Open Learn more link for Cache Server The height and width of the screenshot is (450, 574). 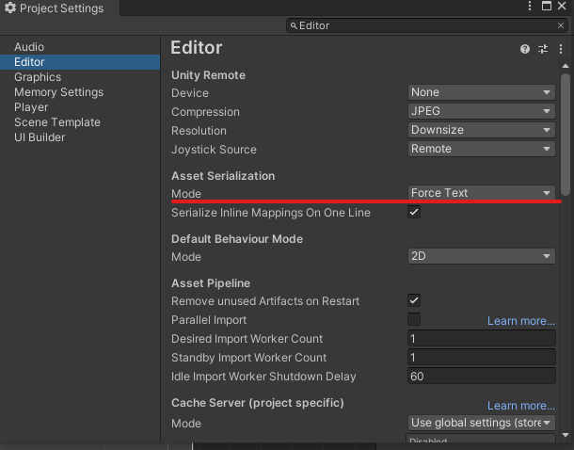point(521,406)
